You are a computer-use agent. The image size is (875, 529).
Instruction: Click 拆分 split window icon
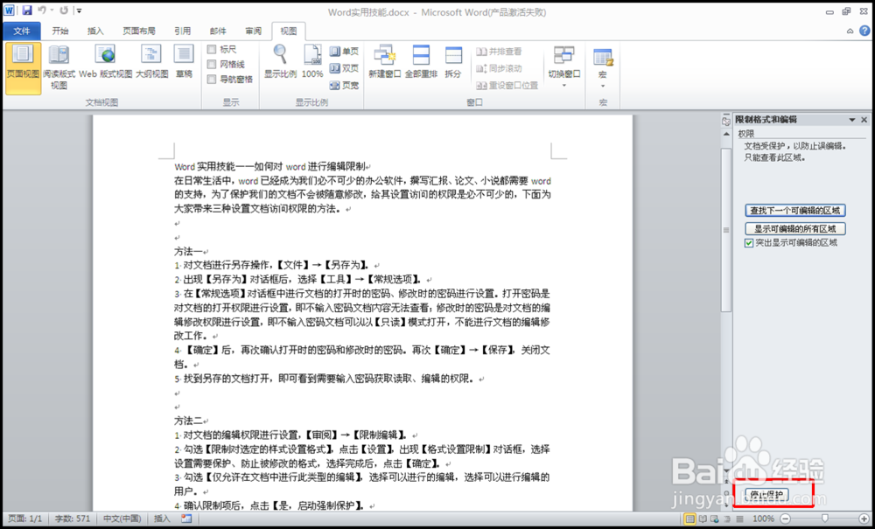click(453, 62)
